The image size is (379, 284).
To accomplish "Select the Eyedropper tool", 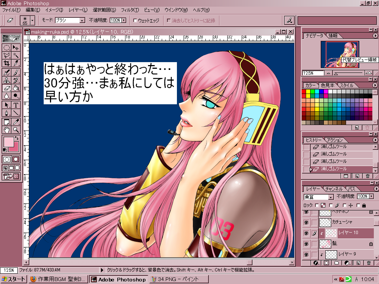I will pyautogui.click(x=16, y=122).
